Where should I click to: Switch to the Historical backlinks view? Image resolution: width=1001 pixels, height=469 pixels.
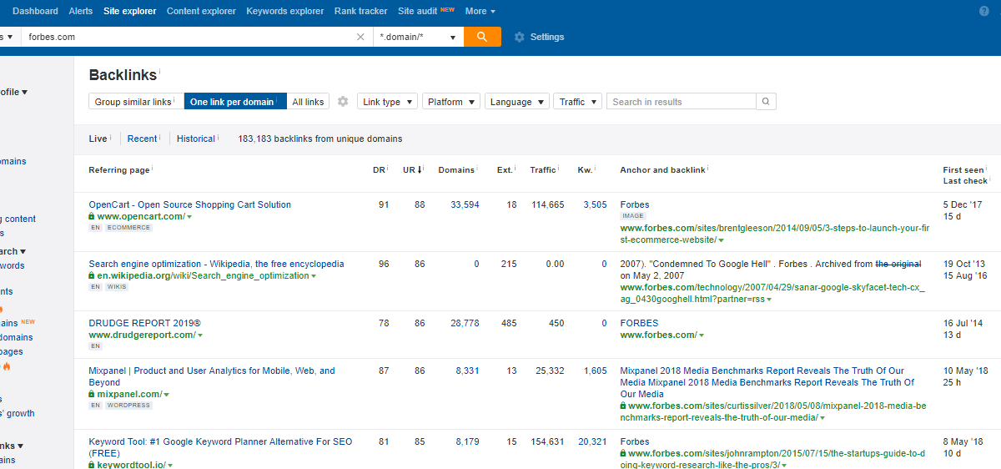click(x=196, y=139)
